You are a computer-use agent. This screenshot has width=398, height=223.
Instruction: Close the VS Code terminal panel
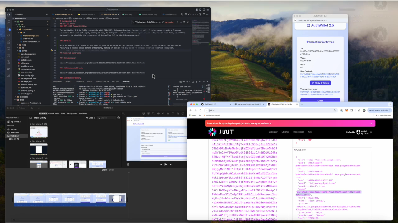pos(207,81)
